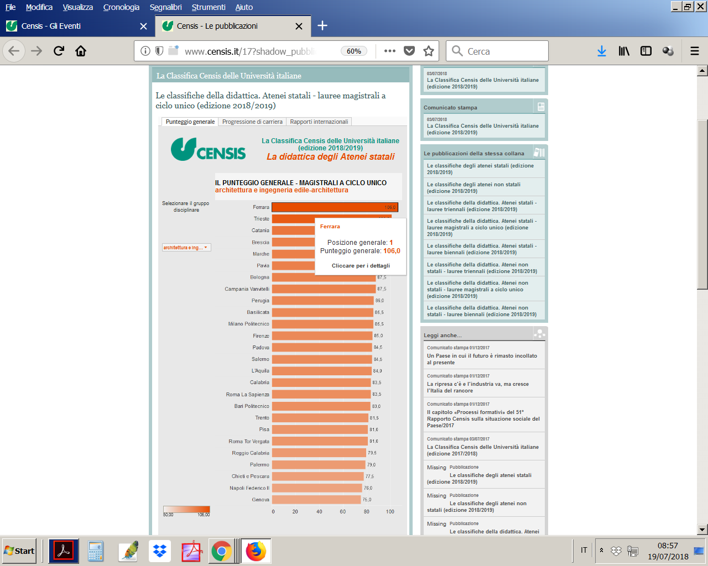Image resolution: width=708 pixels, height=566 pixels.
Task: Open the File menu
Action: [x=11, y=7]
